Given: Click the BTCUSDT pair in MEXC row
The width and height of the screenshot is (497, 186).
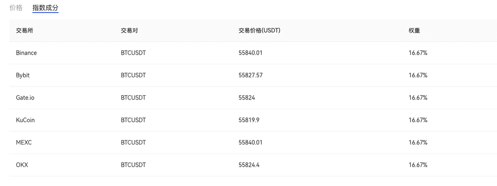Looking at the screenshot, I should (x=133, y=143).
